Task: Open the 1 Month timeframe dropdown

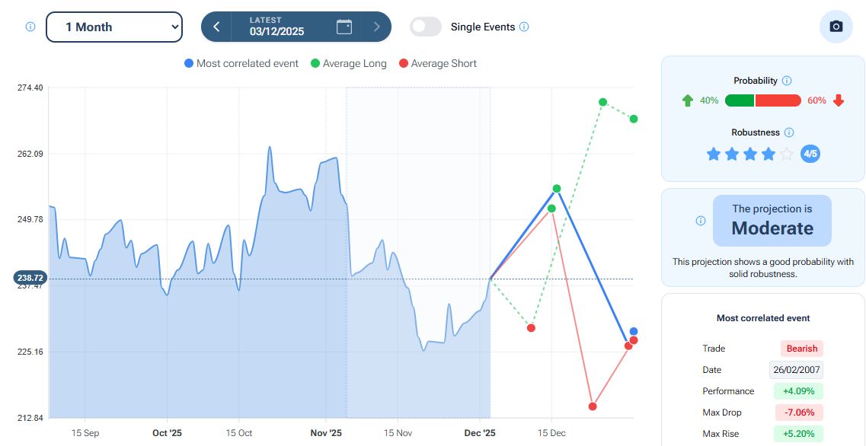Action: pos(114,27)
